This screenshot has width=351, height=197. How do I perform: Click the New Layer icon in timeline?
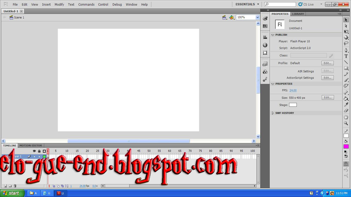pos(5,186)
